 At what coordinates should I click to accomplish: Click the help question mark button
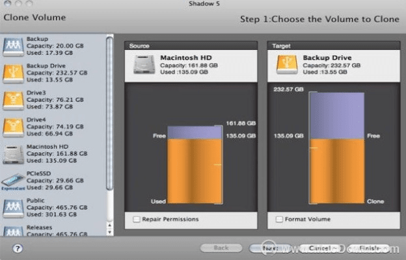tap(18, 248)
